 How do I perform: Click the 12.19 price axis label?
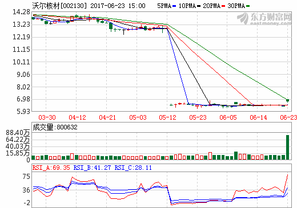pyautogui.click(x=21, y=37)
